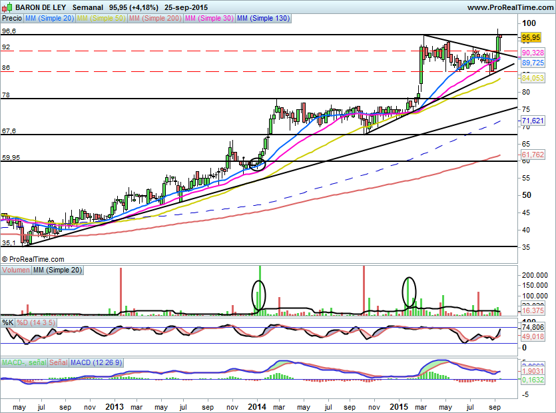Click the 61,762 moving average value tag
Screen dimensions: 556x413
[533, 155]
